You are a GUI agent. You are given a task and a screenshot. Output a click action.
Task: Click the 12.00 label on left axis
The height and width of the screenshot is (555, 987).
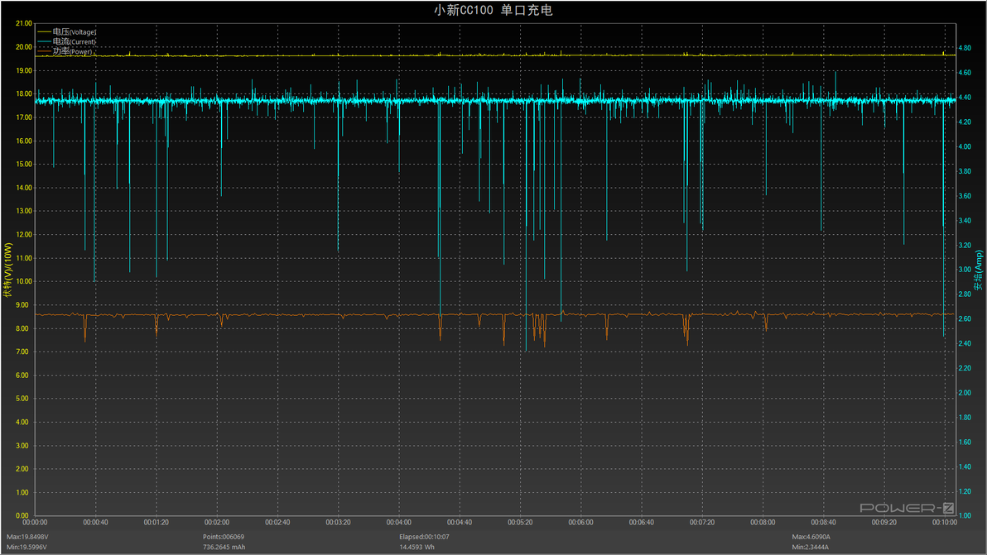point(24,234)
